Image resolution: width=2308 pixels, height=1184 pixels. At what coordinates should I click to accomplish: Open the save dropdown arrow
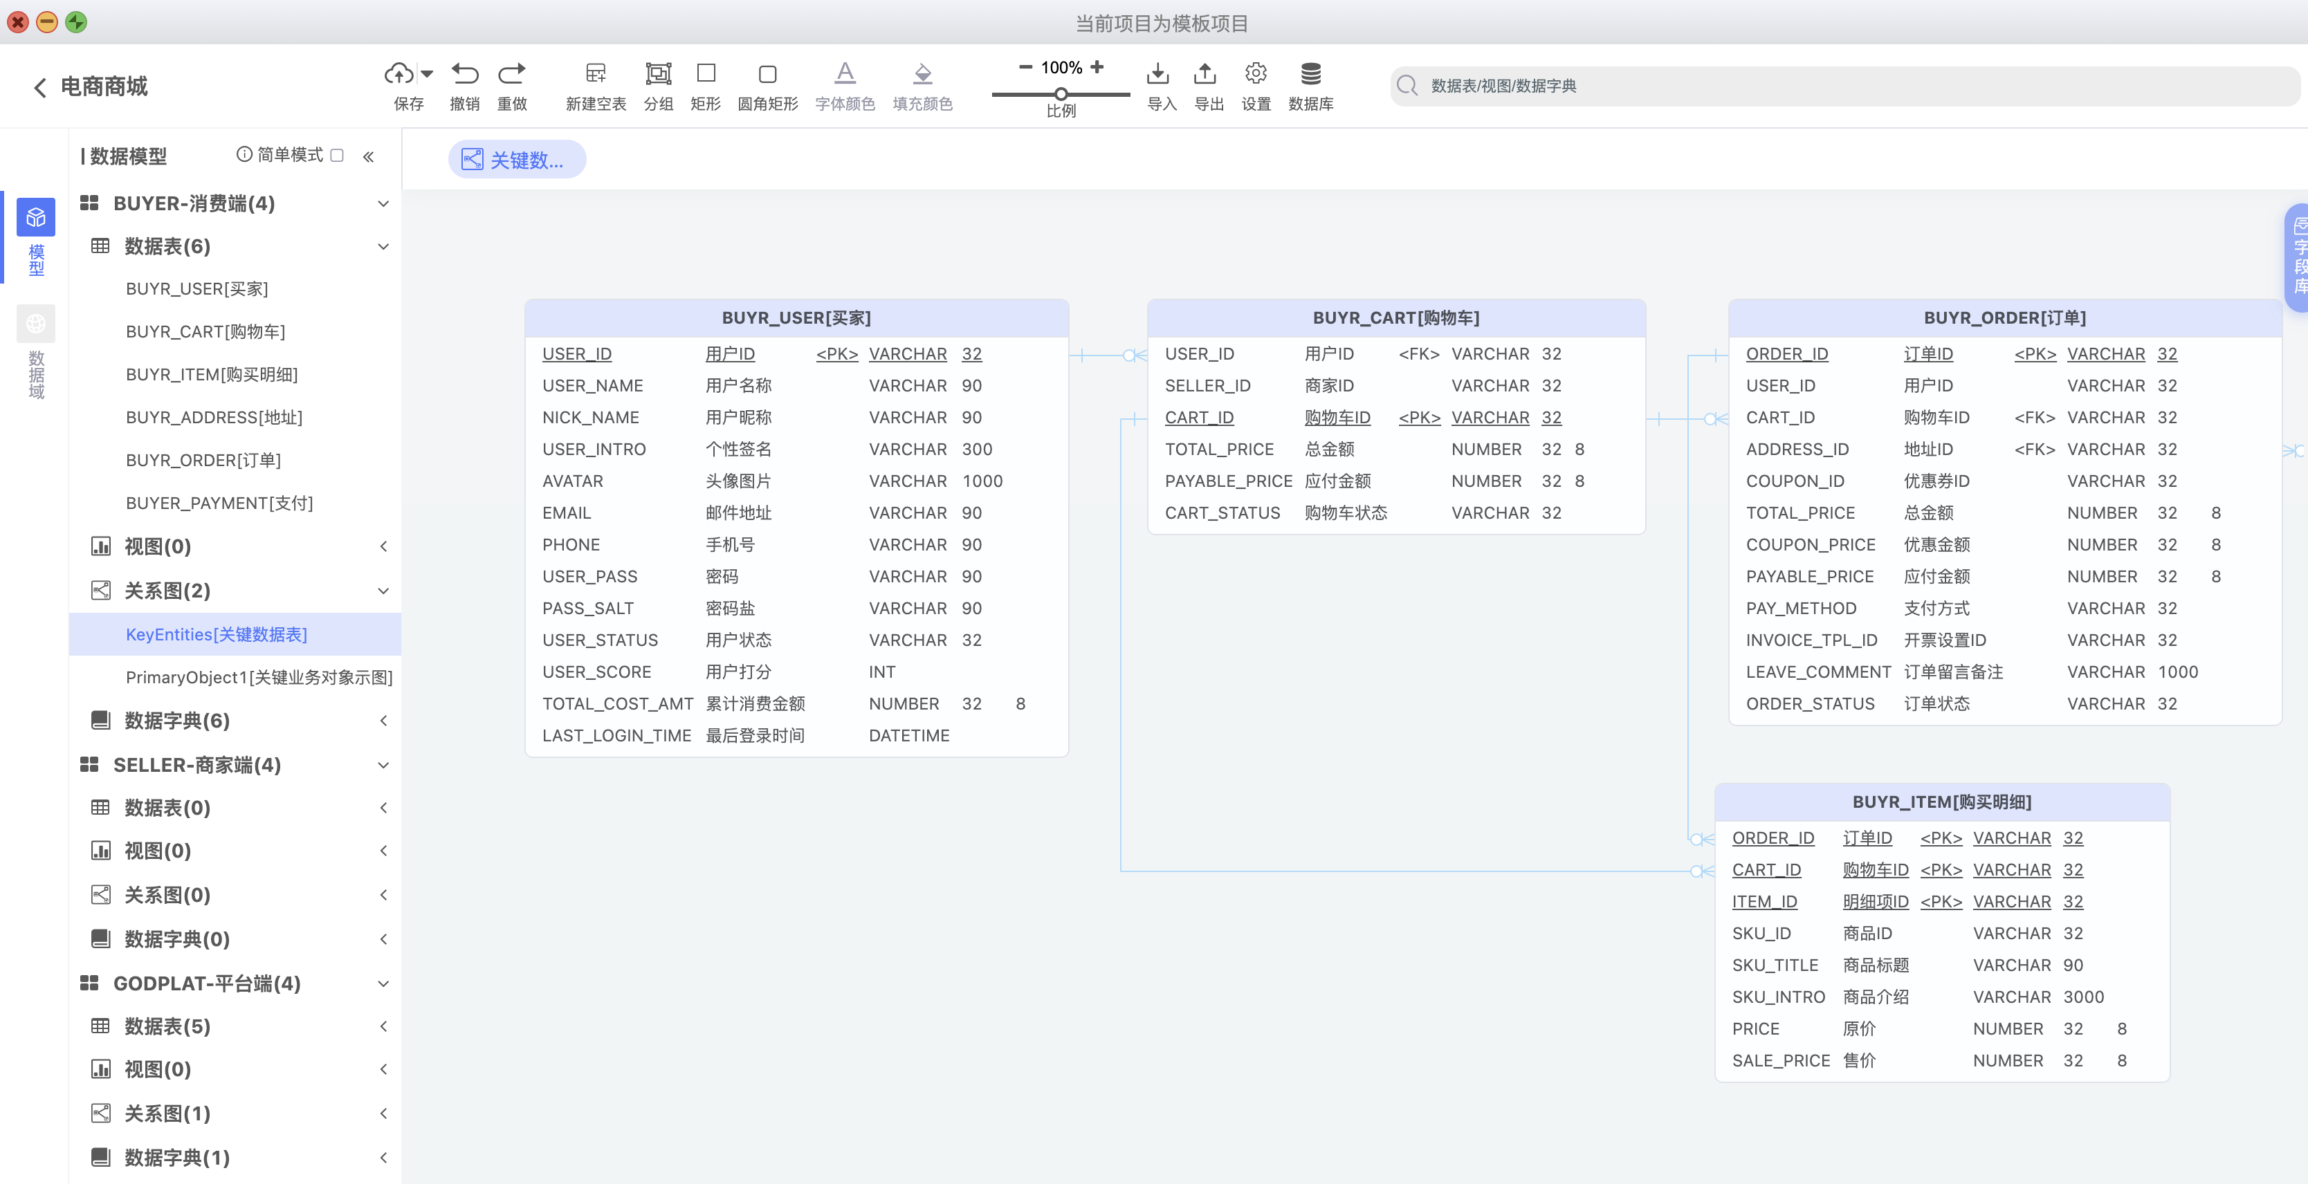(x=428, y=73)
